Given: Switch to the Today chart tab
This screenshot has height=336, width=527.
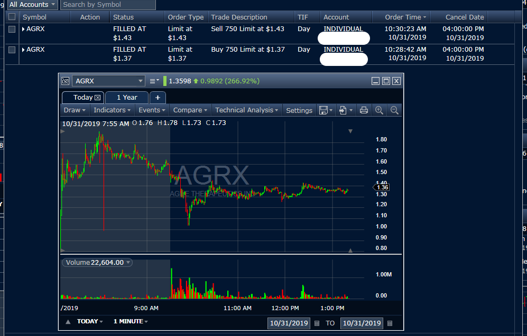Looking at the screenshot, I should pyautogui.click(x=83, y=98).
